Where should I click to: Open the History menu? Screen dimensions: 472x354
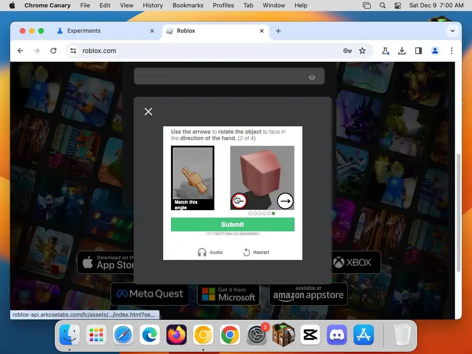click(x=153, y=5)
